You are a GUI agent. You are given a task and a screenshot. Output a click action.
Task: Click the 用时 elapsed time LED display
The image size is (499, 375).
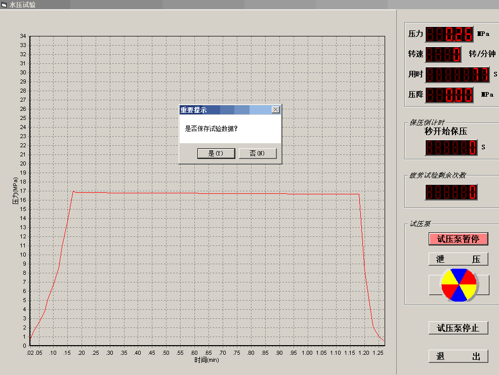(x=458, y=74)
